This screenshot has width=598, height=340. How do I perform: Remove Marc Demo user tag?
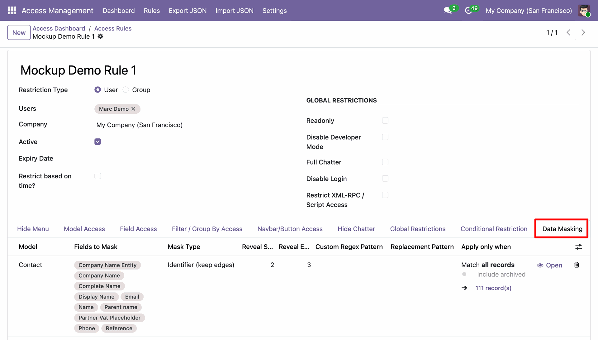click(133, 109)
